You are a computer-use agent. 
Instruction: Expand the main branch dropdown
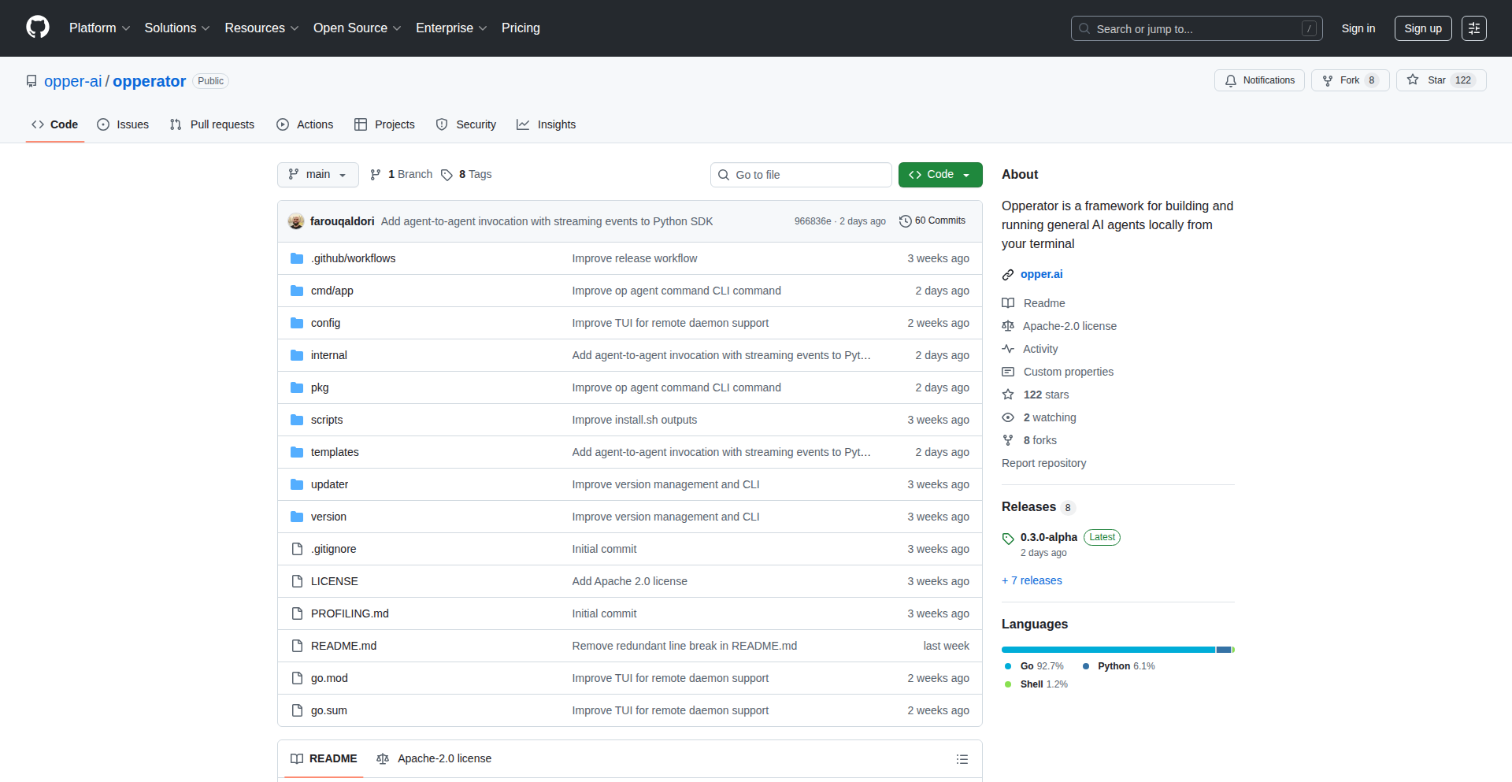click(317, 175)
